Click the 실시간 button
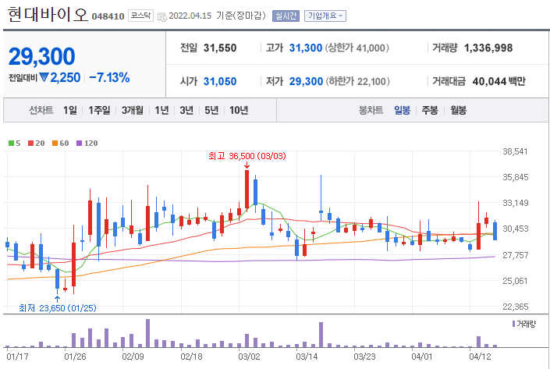The height and width of the screenshot is (369, 550). [286, 16]
